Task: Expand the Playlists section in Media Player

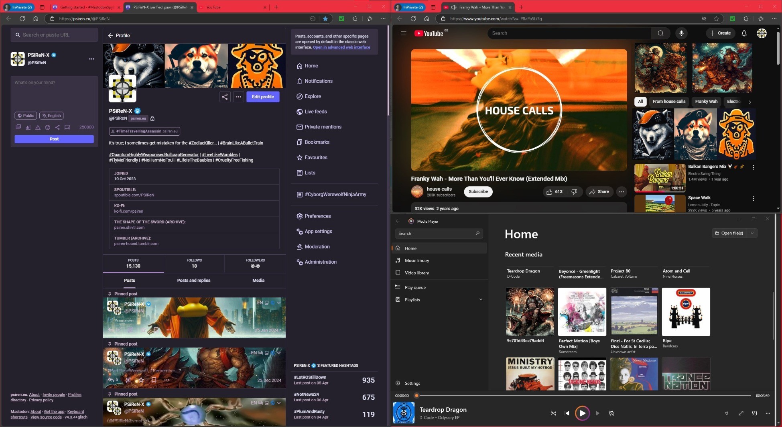Action: 481,300
